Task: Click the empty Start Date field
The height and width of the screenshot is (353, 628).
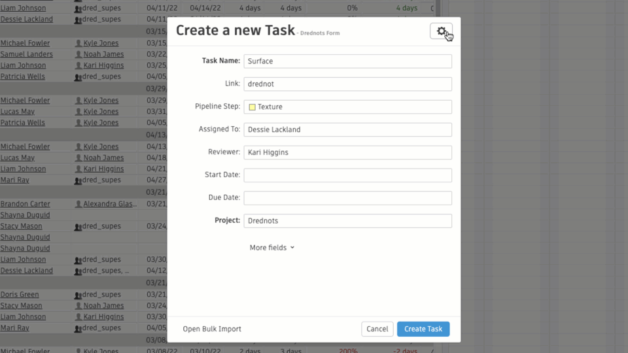Action: point(347,175)
